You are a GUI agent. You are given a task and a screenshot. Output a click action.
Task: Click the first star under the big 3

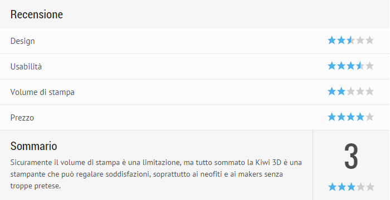(332, 187)
